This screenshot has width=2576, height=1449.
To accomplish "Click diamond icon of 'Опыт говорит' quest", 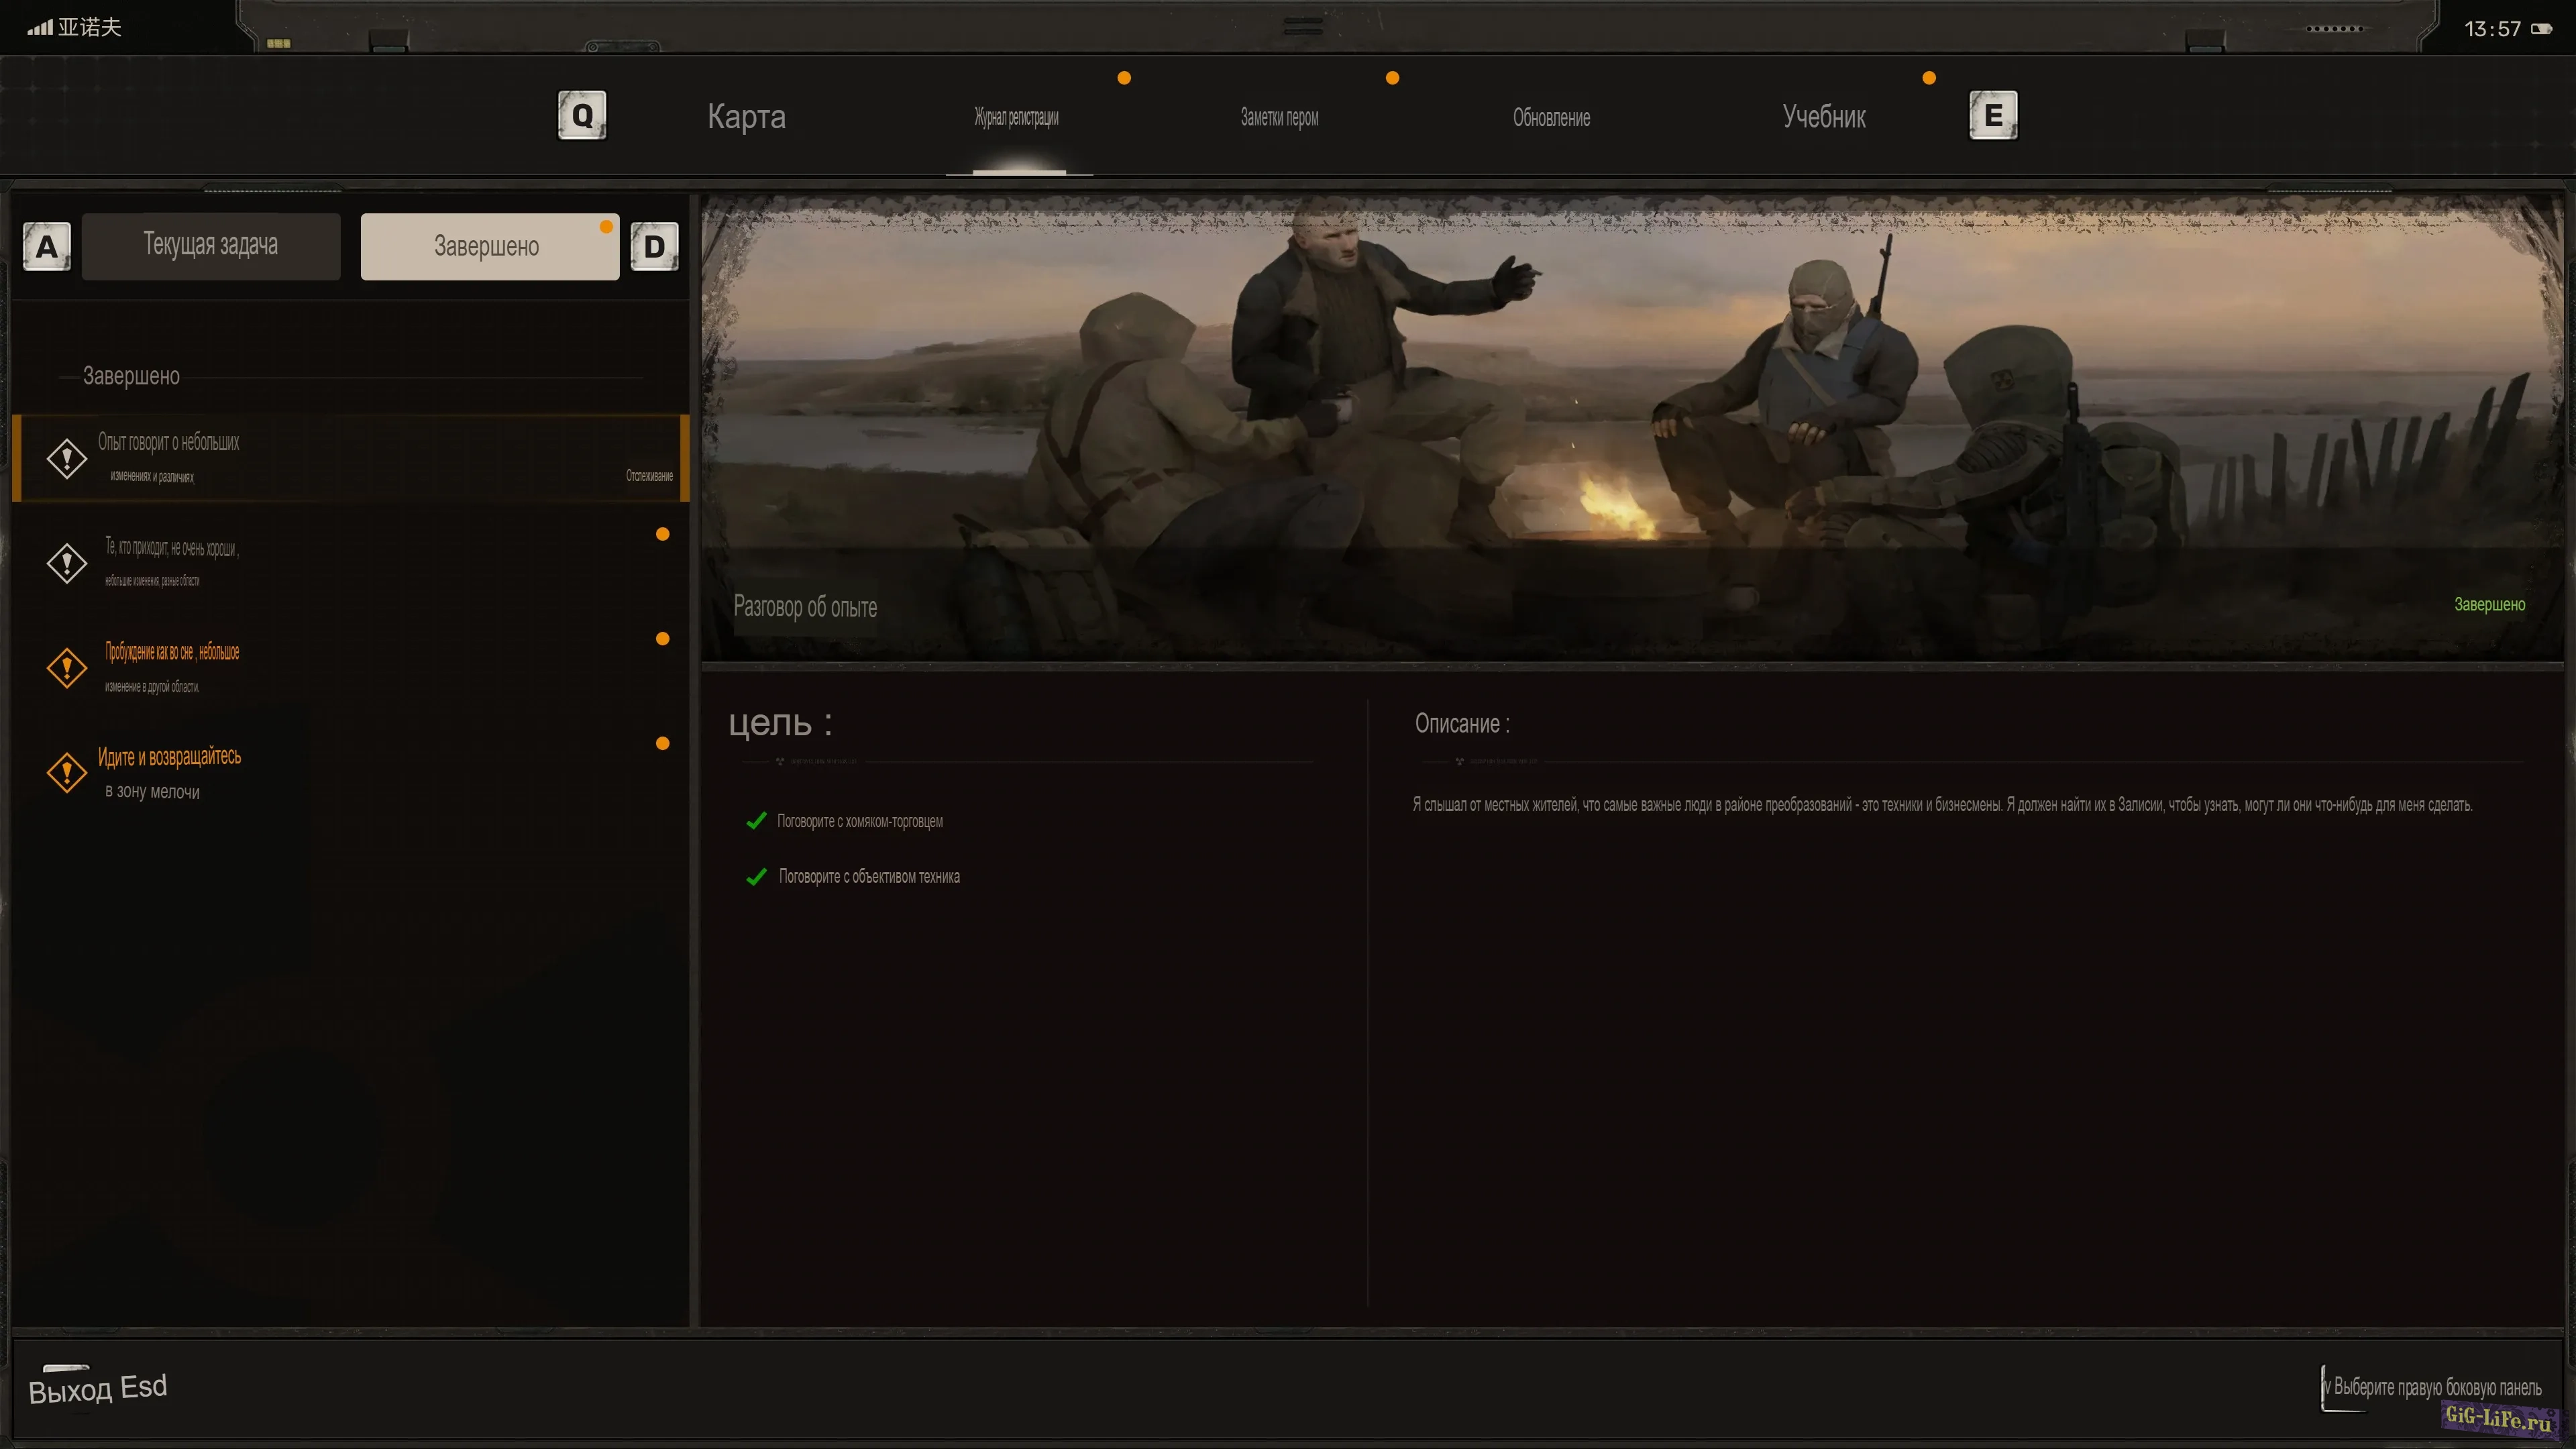I will click(67, 459).
